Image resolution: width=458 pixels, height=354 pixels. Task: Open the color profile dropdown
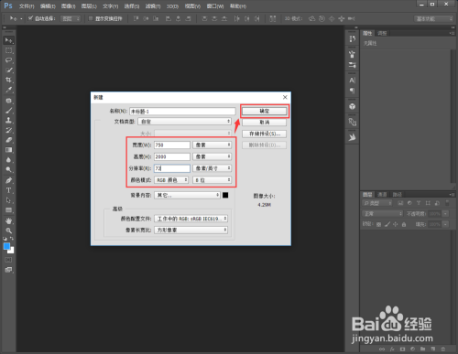191,219
